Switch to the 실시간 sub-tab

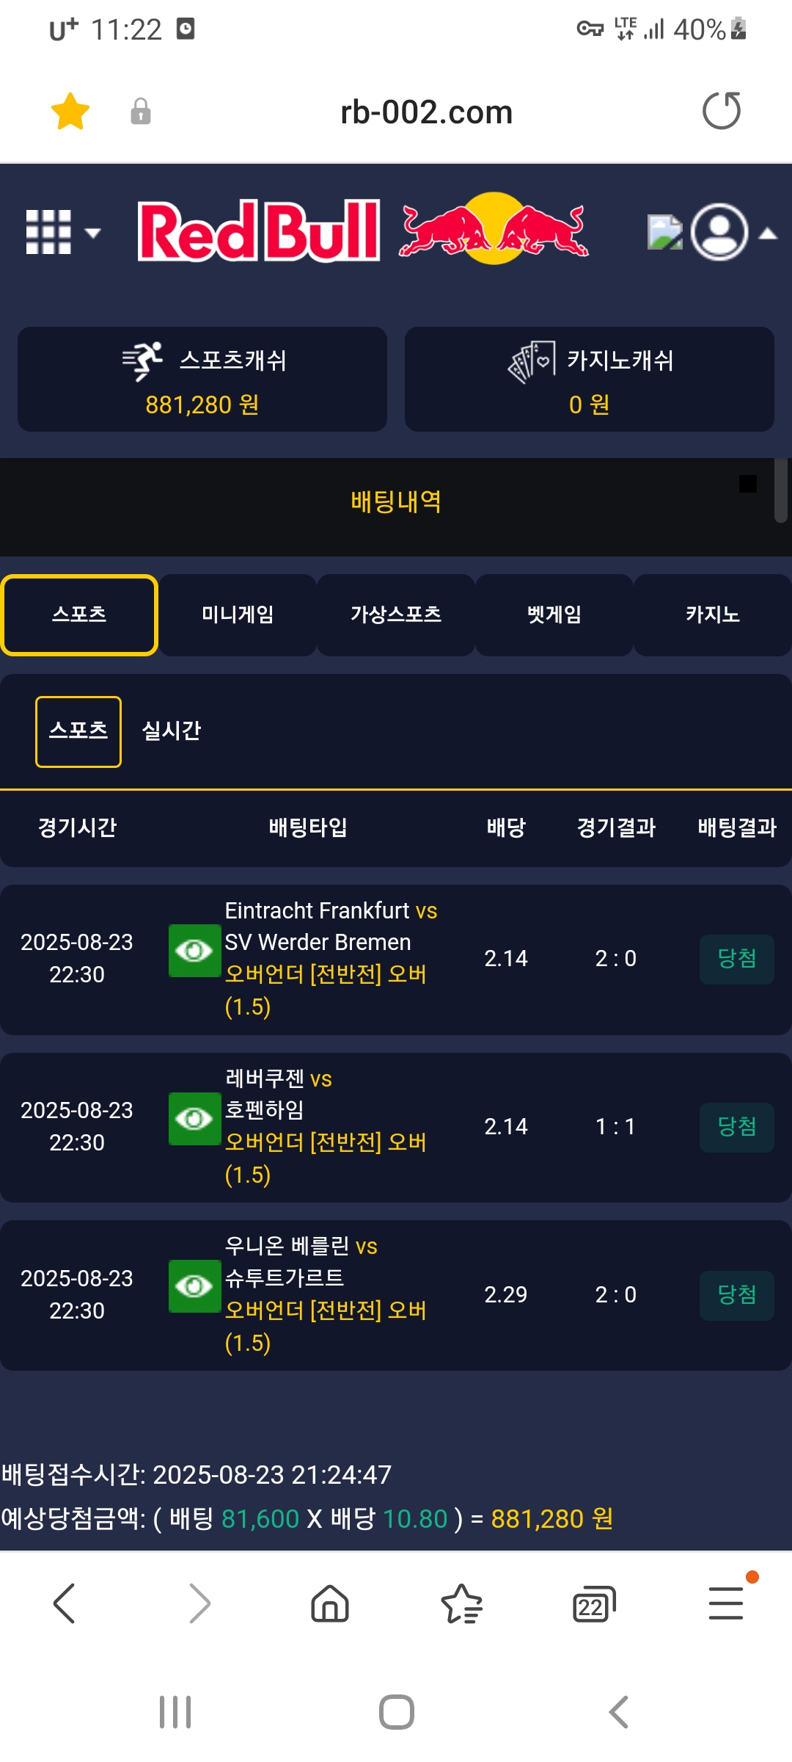click(x=171, y=730)
